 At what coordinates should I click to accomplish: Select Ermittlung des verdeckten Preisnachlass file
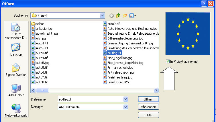click(131, 48)
